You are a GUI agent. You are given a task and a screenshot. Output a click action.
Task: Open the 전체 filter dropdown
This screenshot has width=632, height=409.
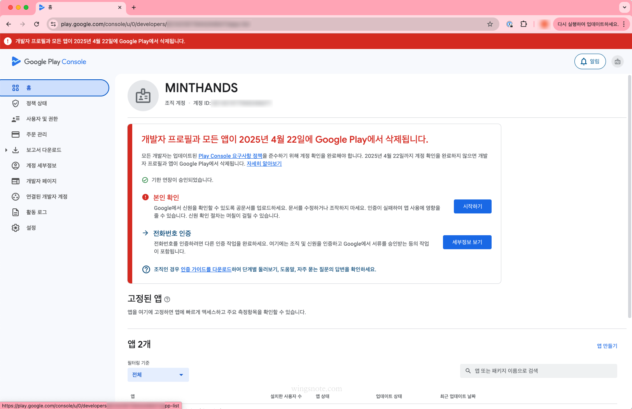158,375
